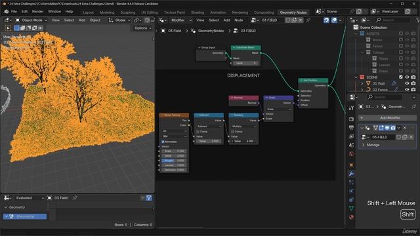Open the viewport Options dropdown
This screenshot has height=236, width=420.
[142, 28]
